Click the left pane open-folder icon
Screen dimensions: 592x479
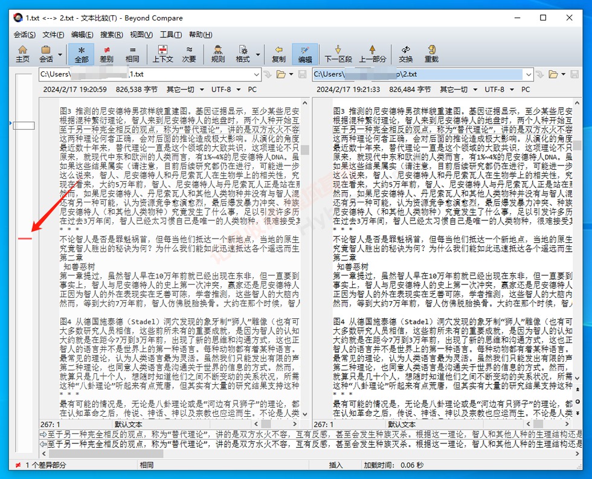tap(281, 74)
